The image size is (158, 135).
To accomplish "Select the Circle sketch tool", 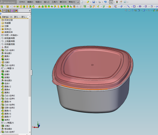I will (x=146, y=6).
